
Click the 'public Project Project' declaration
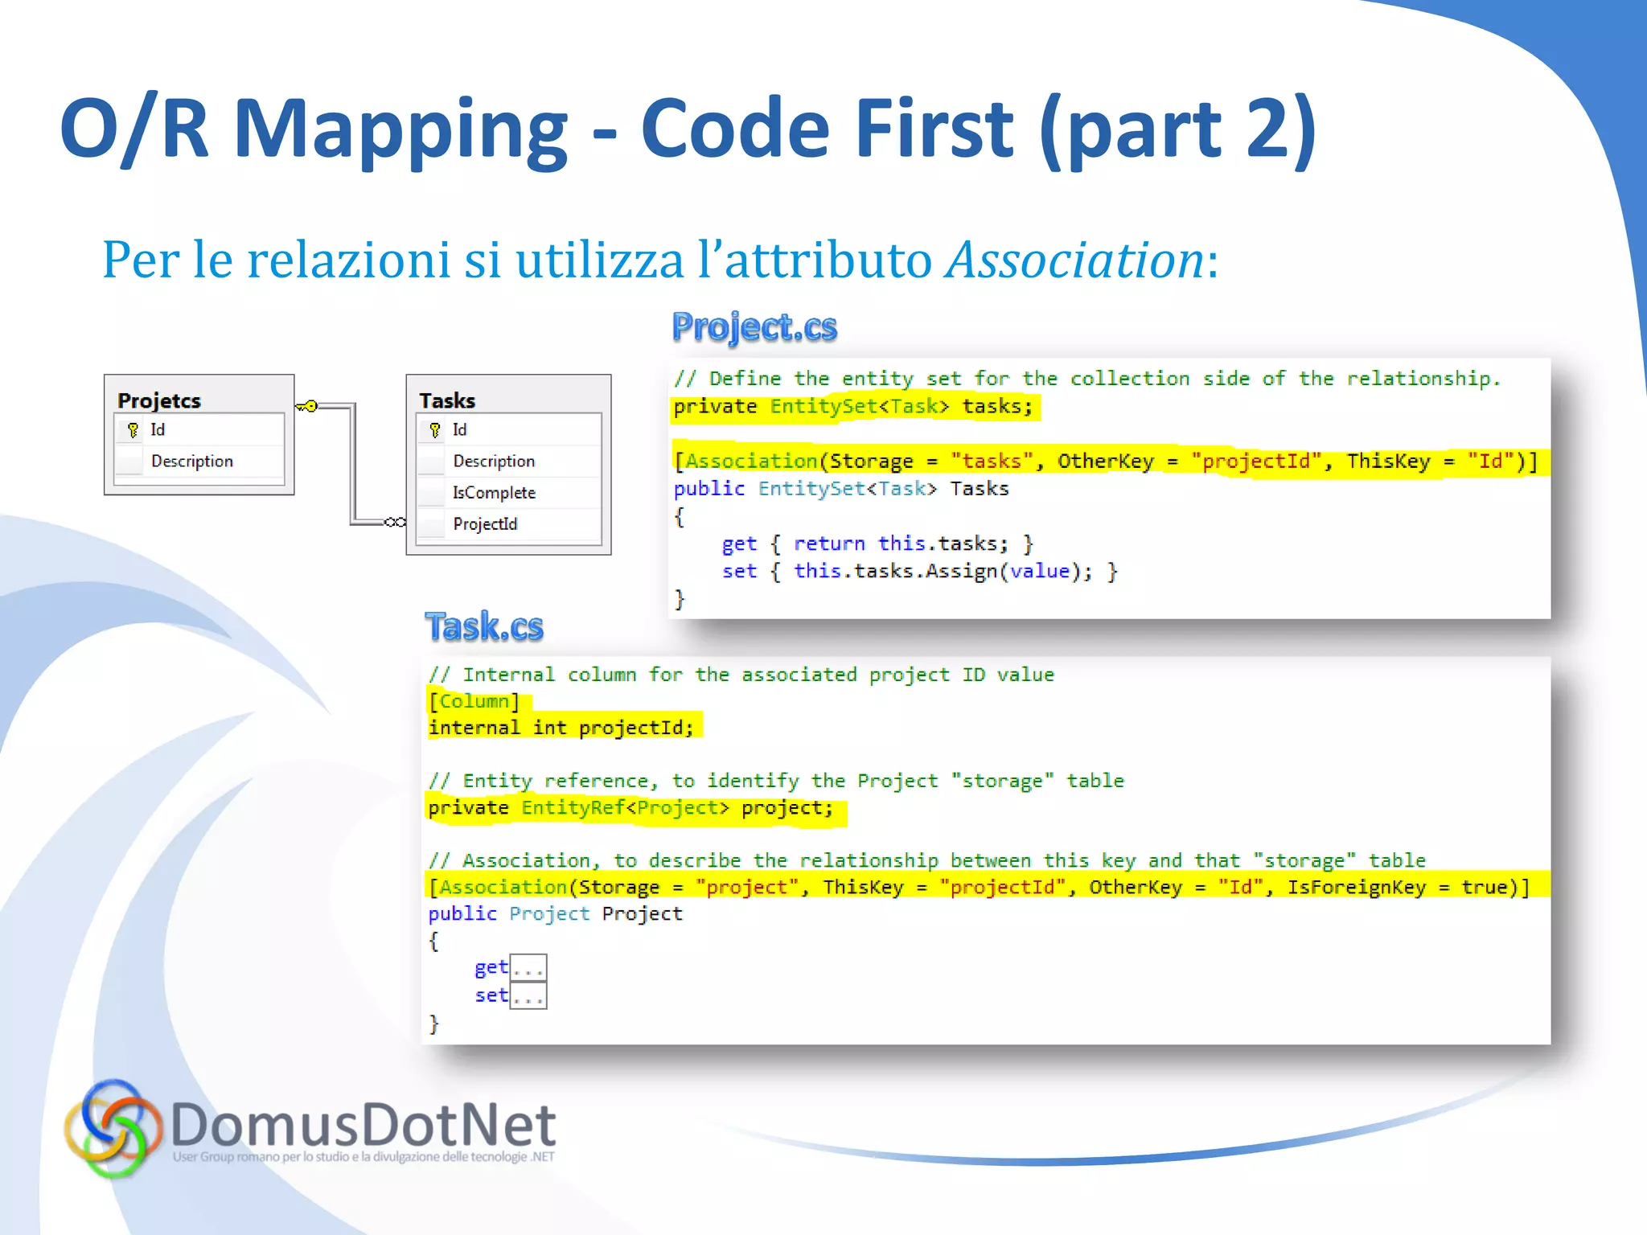click(x=555, y=914)
